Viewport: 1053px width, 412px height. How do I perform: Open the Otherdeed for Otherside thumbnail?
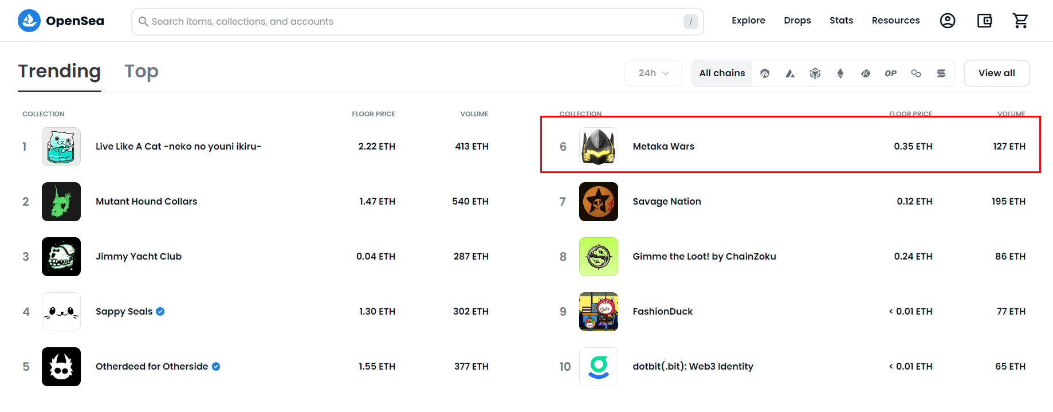[x=61, y=367]
